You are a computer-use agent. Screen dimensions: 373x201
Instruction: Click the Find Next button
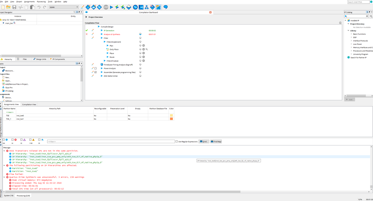coord(216,142)
